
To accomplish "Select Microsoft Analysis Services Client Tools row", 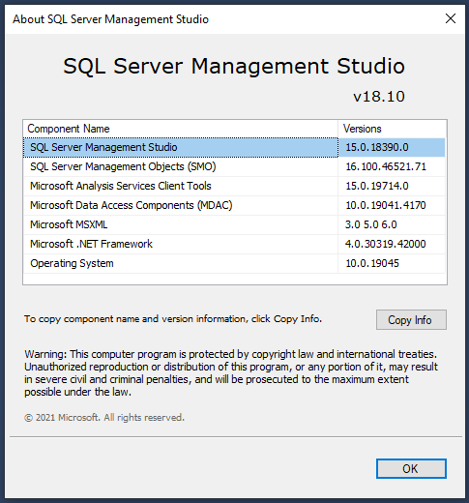I will tap(234, 186).
